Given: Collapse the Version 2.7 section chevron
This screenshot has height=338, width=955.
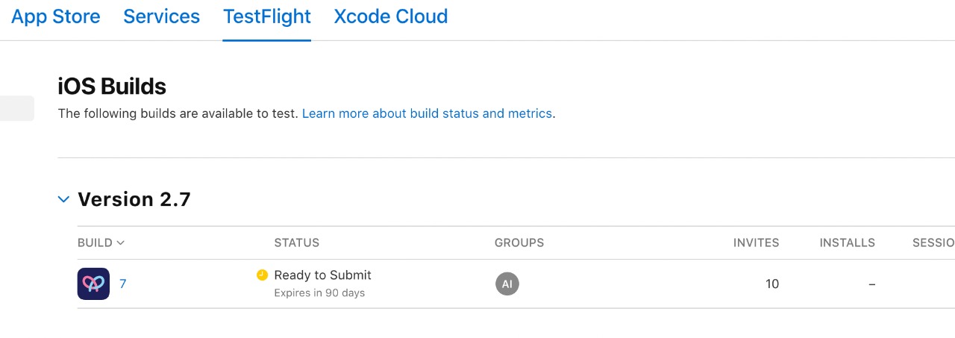Looking at the screenshot, I should 64,199.
